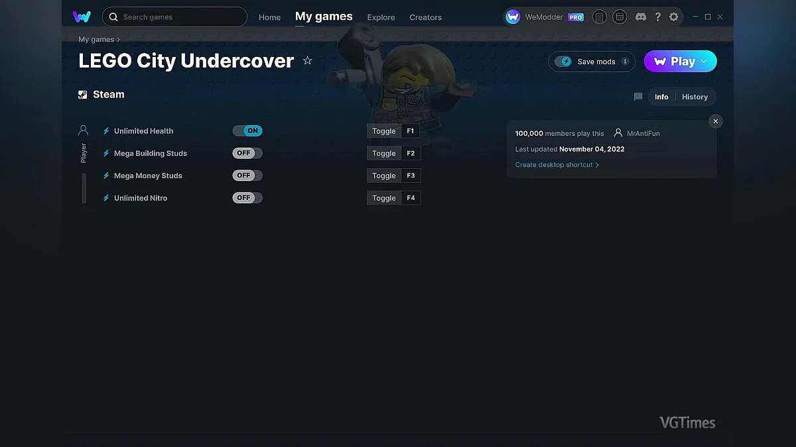The width and height of the screenshot is (796, 447).
Task: Expand the Play button dropdown arrow
Action: coord(704,62)
